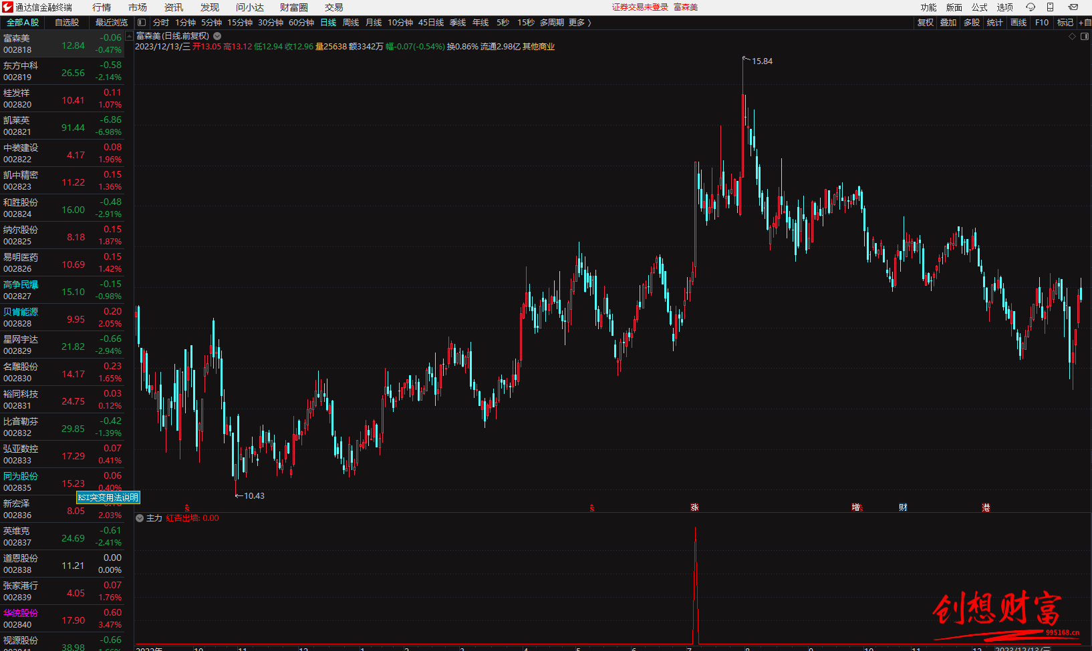The width and height of the screenshot is (1092, 651).
Task: Switch to the 自选股 tab
Action: pyautogui.click(x=67, y=23)
